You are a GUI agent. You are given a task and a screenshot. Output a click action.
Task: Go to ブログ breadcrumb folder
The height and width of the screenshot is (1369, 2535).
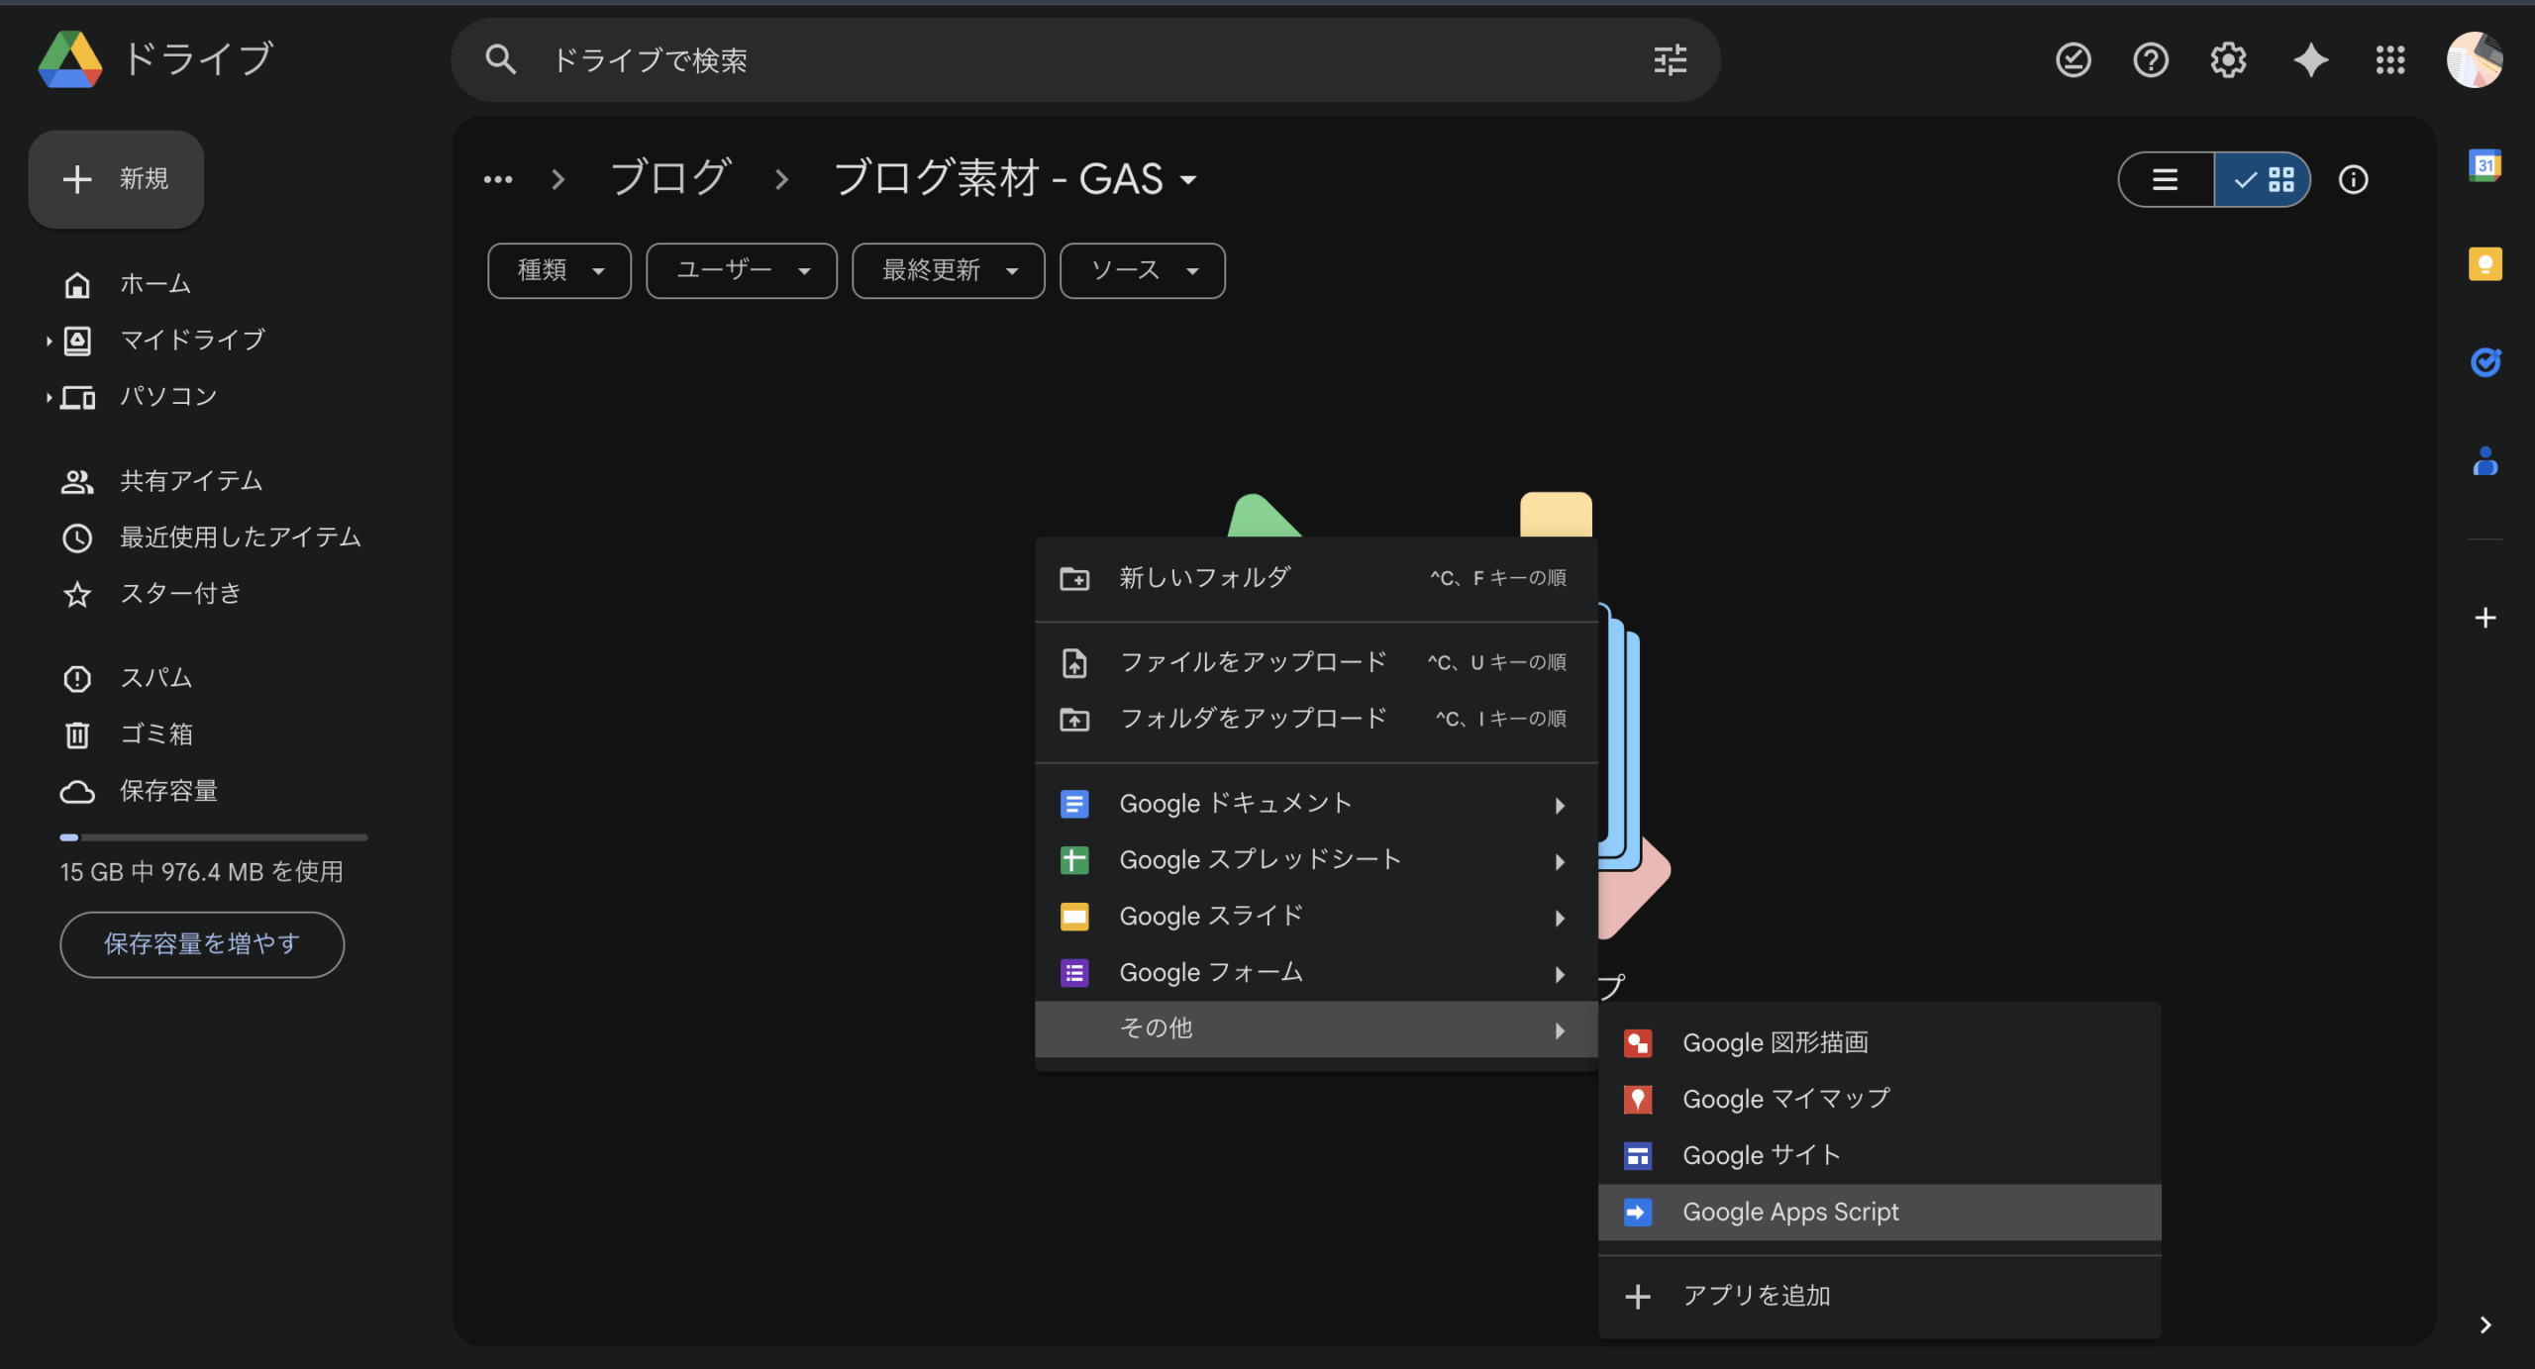[x=670, y=179]
